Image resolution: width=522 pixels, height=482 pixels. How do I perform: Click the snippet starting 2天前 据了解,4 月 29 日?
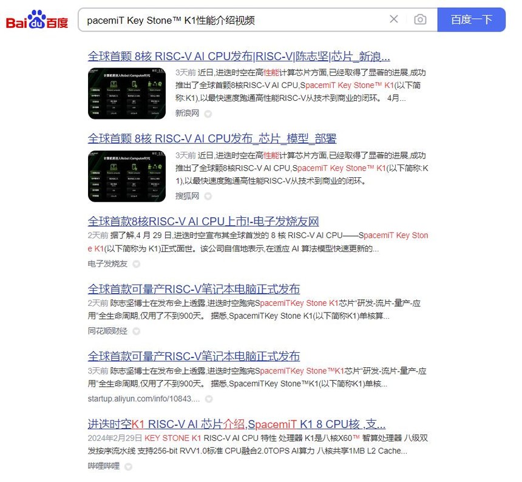[258, 242]
